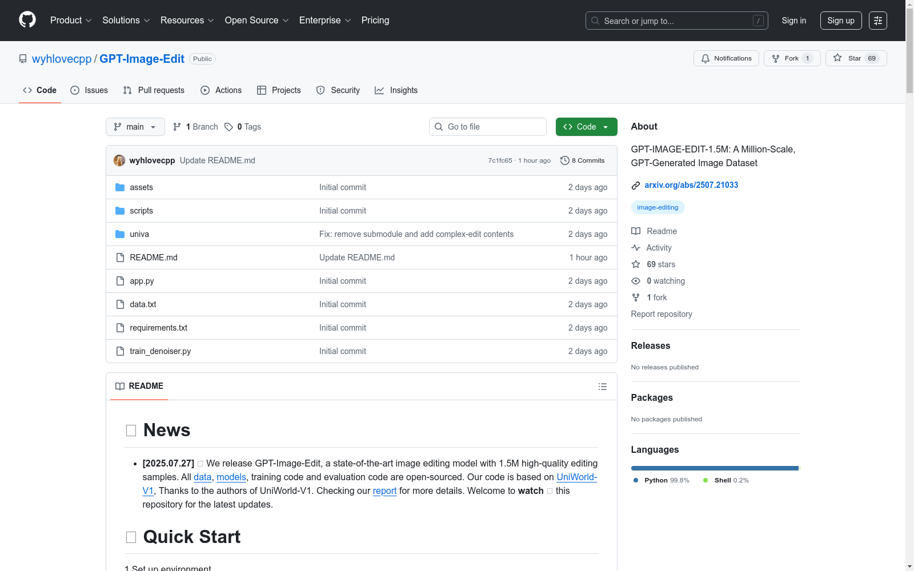914x571 pixels.
Task: Click the search magnifier icon in header
Action: [595, 21]
